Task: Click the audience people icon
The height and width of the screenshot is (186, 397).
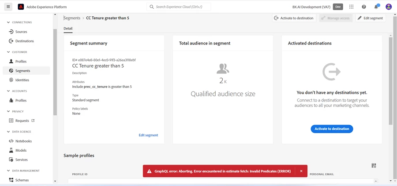Action: coord(223,69)
